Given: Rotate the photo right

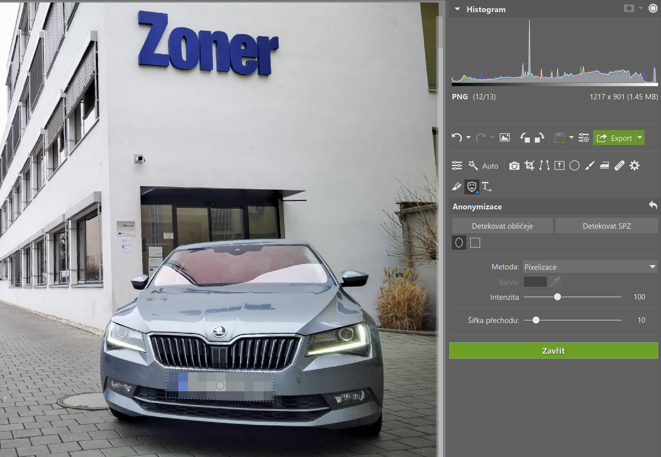Looking at the screenshot, I should (x=539, y=138).
